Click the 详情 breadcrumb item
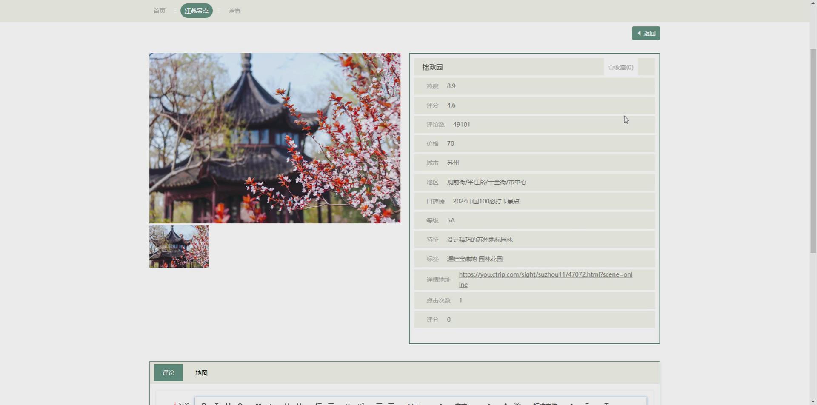817x405 pixels. coord(234,11)
